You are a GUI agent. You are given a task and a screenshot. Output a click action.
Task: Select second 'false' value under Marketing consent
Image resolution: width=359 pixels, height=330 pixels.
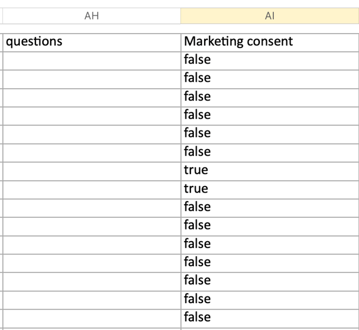[270, 78]
